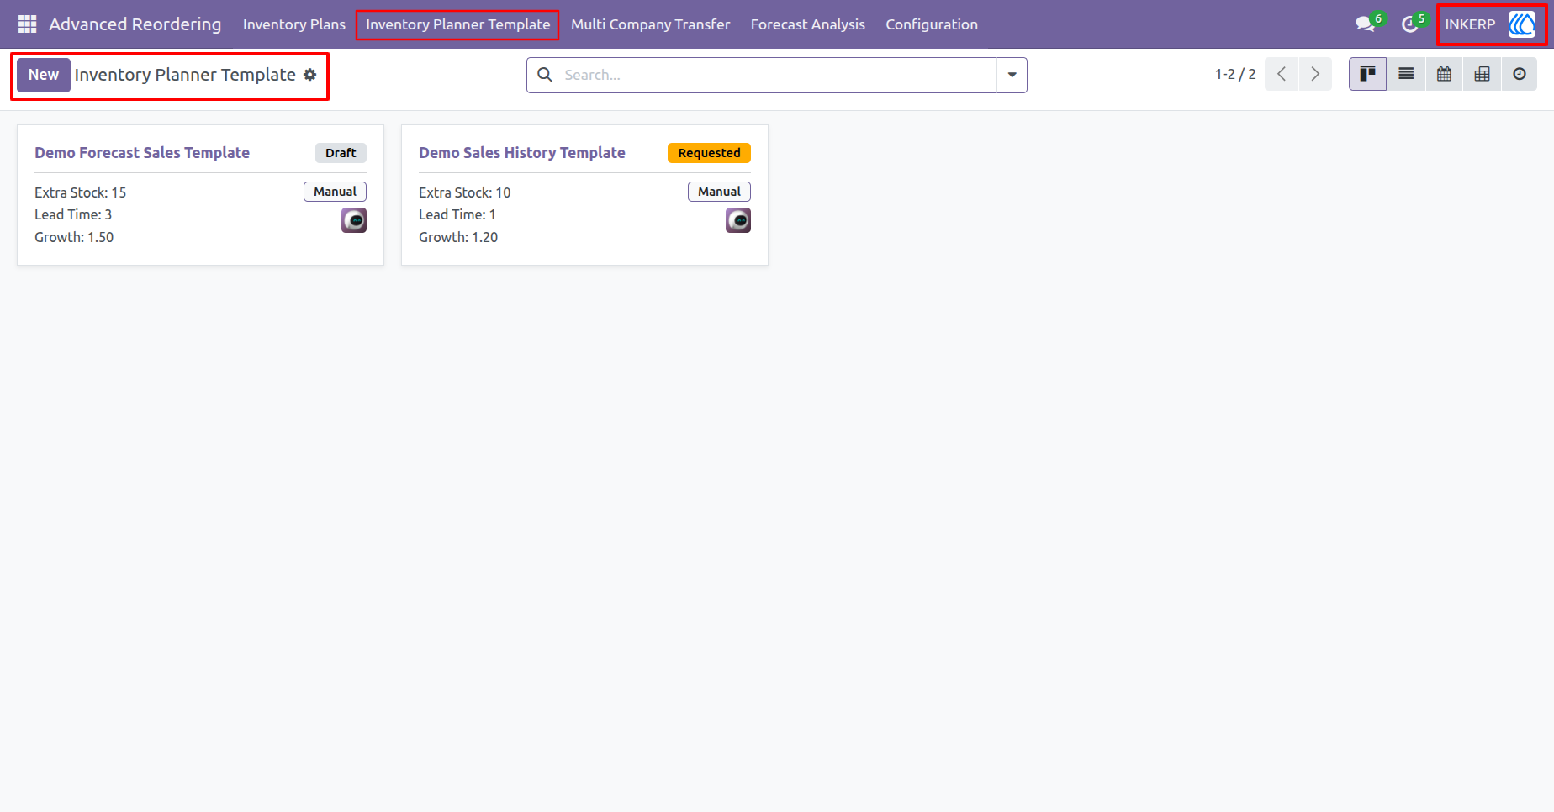Open the Forecast Analysis menu

(808, 24)
